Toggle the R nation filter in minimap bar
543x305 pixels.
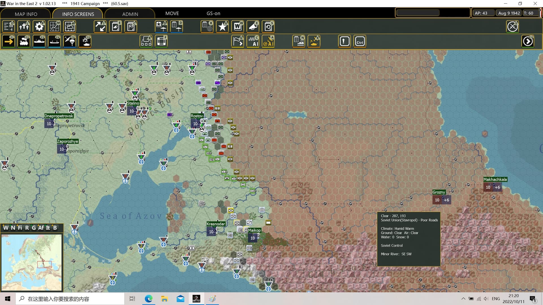(x=27, y=228)
